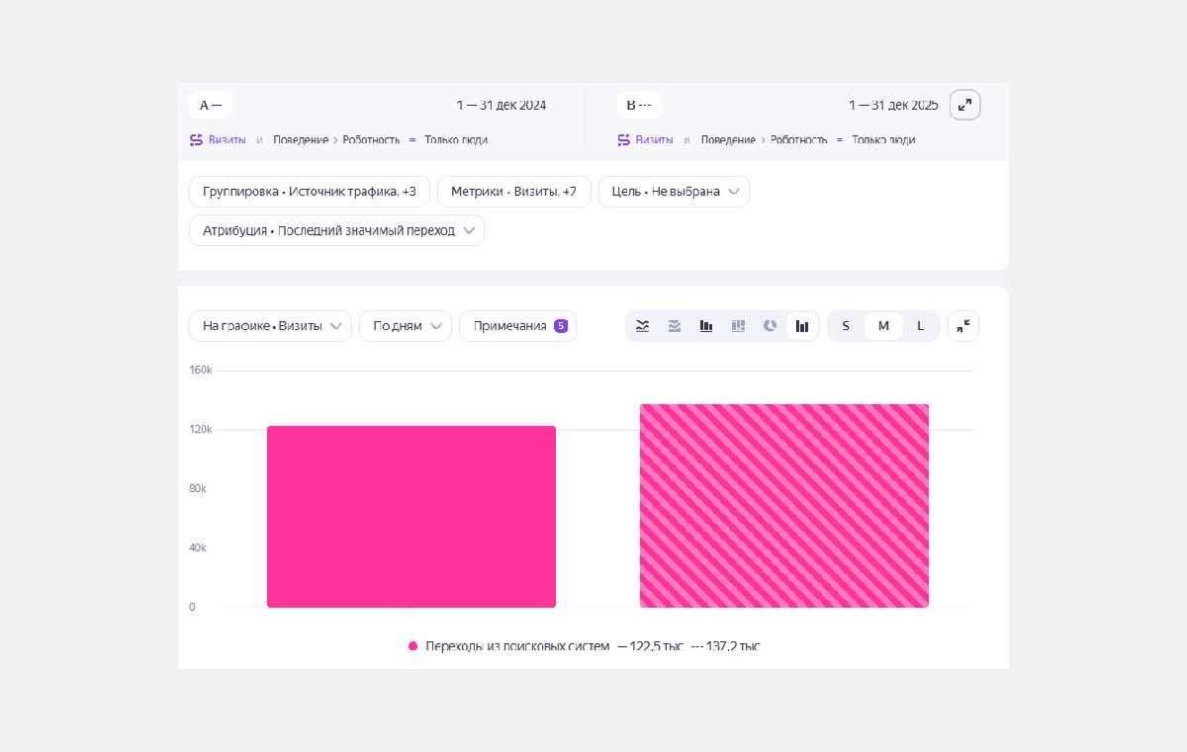Open date range 1 — 31 дек 2025
Image resolution: width=1187 pixels, height=752 pixels.
pos(893,105)
